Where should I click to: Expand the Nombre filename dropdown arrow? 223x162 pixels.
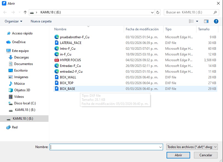point(161,147)
